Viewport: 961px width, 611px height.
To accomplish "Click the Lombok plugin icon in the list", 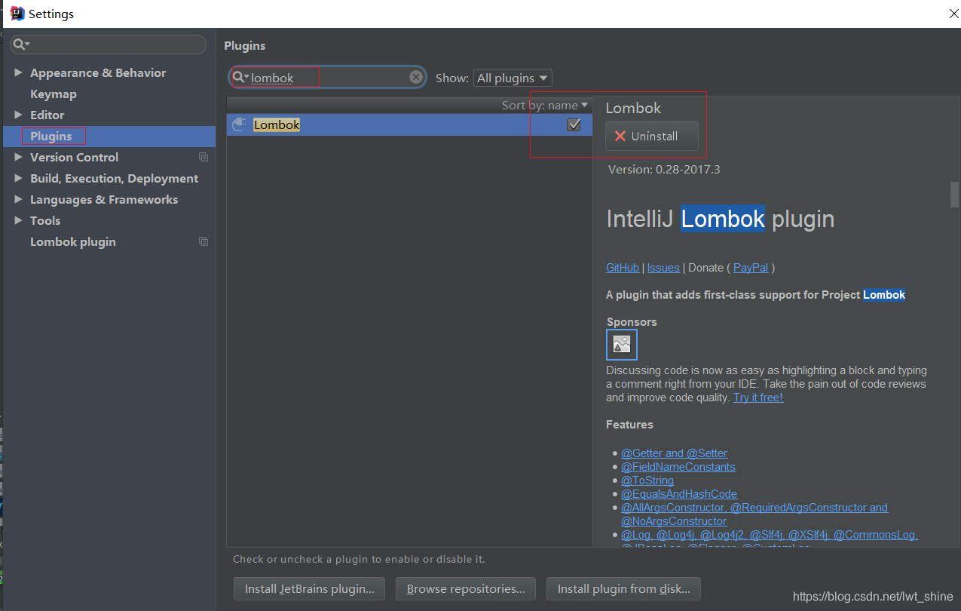I will [239, 124].
